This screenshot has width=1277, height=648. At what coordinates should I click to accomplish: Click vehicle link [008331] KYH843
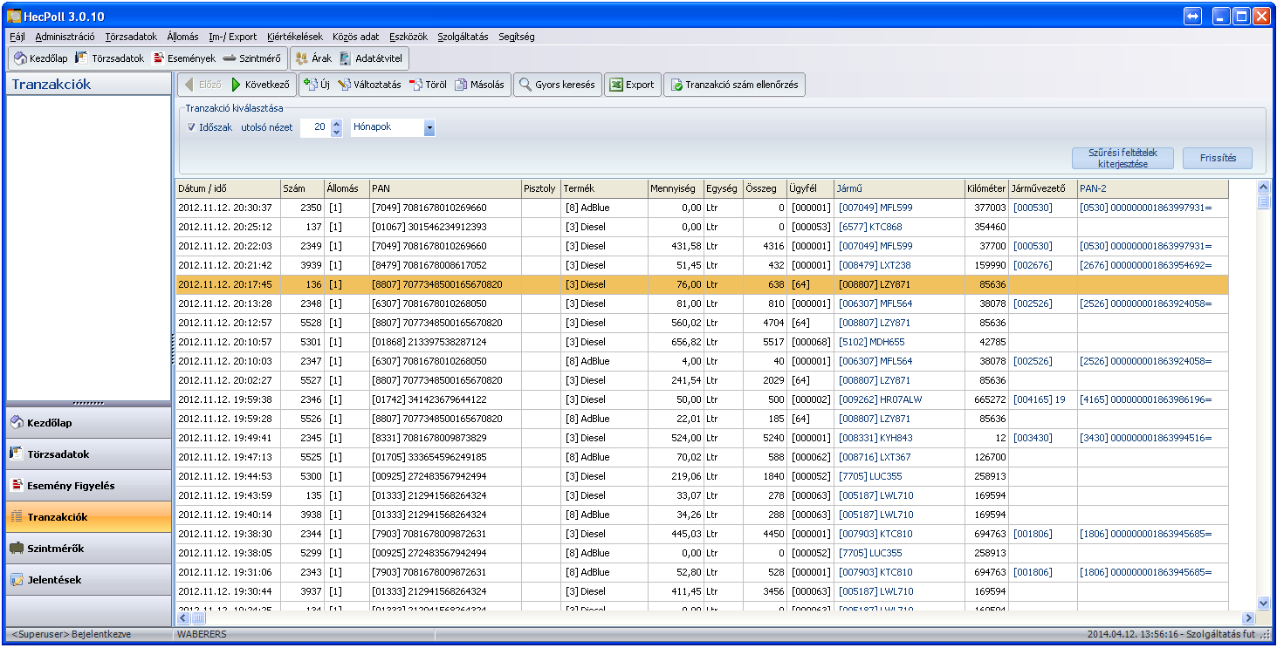pos(875,438)
